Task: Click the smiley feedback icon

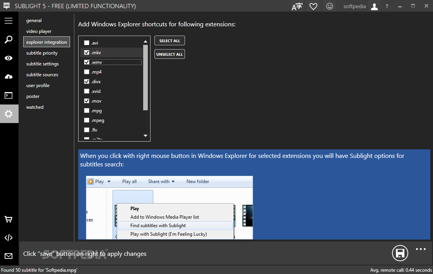Action: tap(329, 6)
